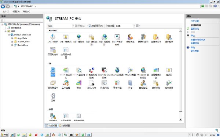Viewport: 220px width, 137px height.
Task: Collapse the 网站 sites node
Action: coord(5,31)
